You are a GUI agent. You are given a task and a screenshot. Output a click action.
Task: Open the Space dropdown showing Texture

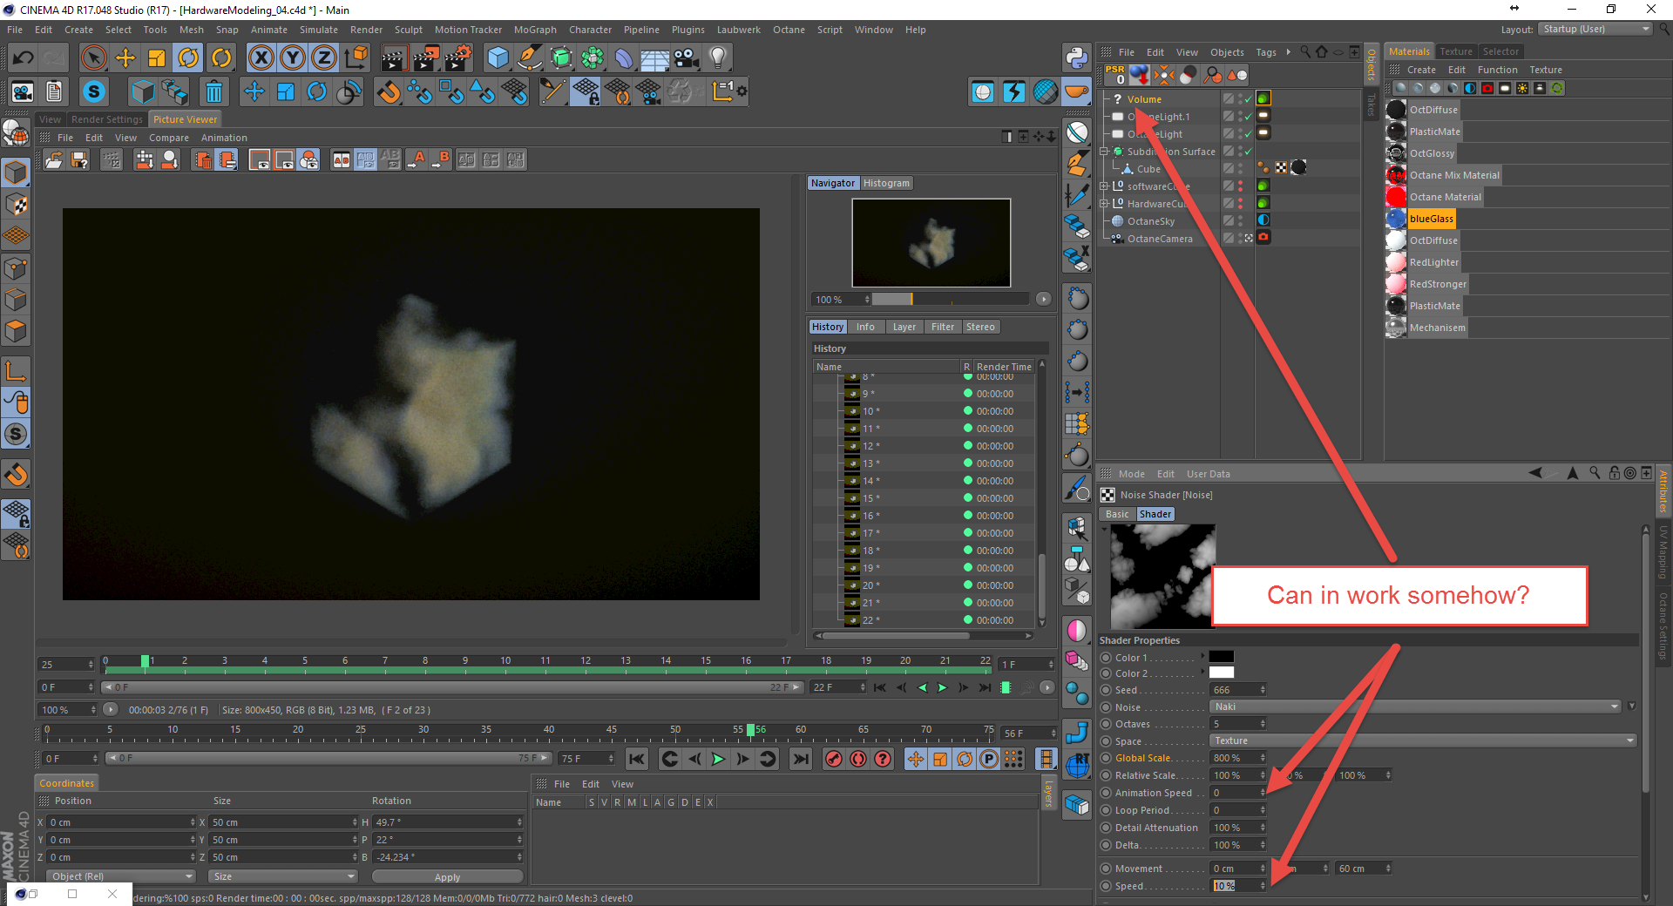(x=1423, y=740)
